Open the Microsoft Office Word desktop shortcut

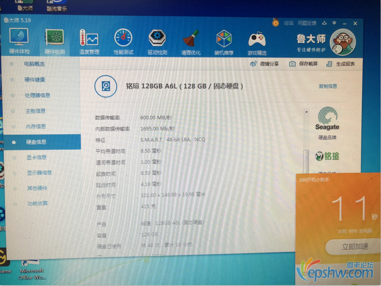(x=32, y=270)
